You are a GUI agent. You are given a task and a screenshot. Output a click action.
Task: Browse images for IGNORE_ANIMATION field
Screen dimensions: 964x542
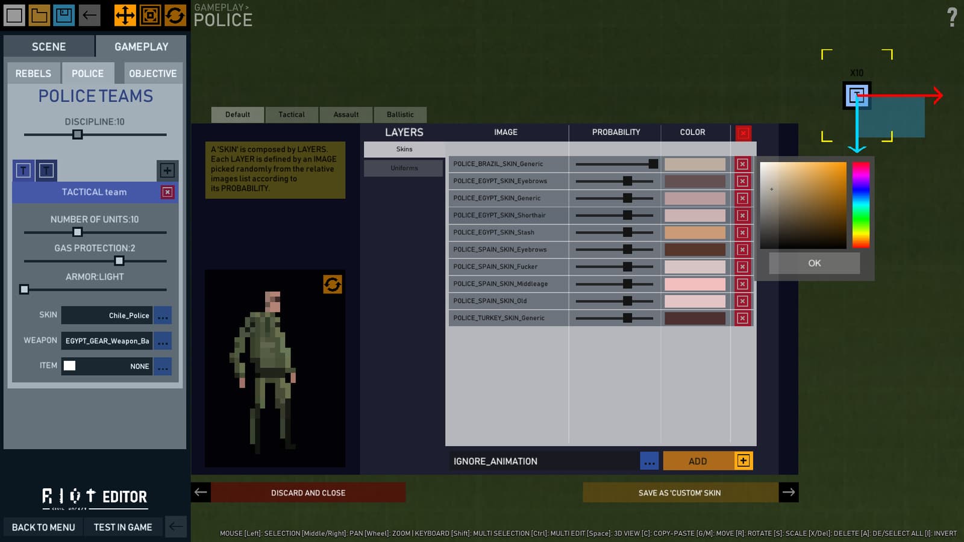coord(649,461)
